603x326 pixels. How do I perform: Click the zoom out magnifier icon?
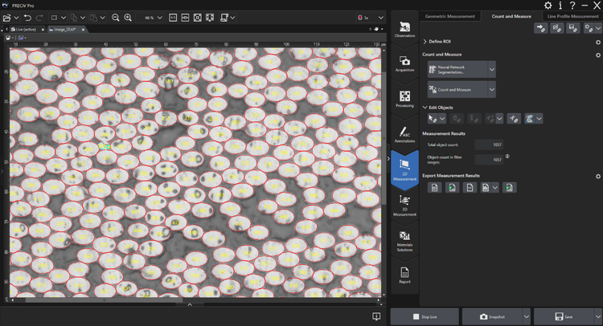coord(116,17)
